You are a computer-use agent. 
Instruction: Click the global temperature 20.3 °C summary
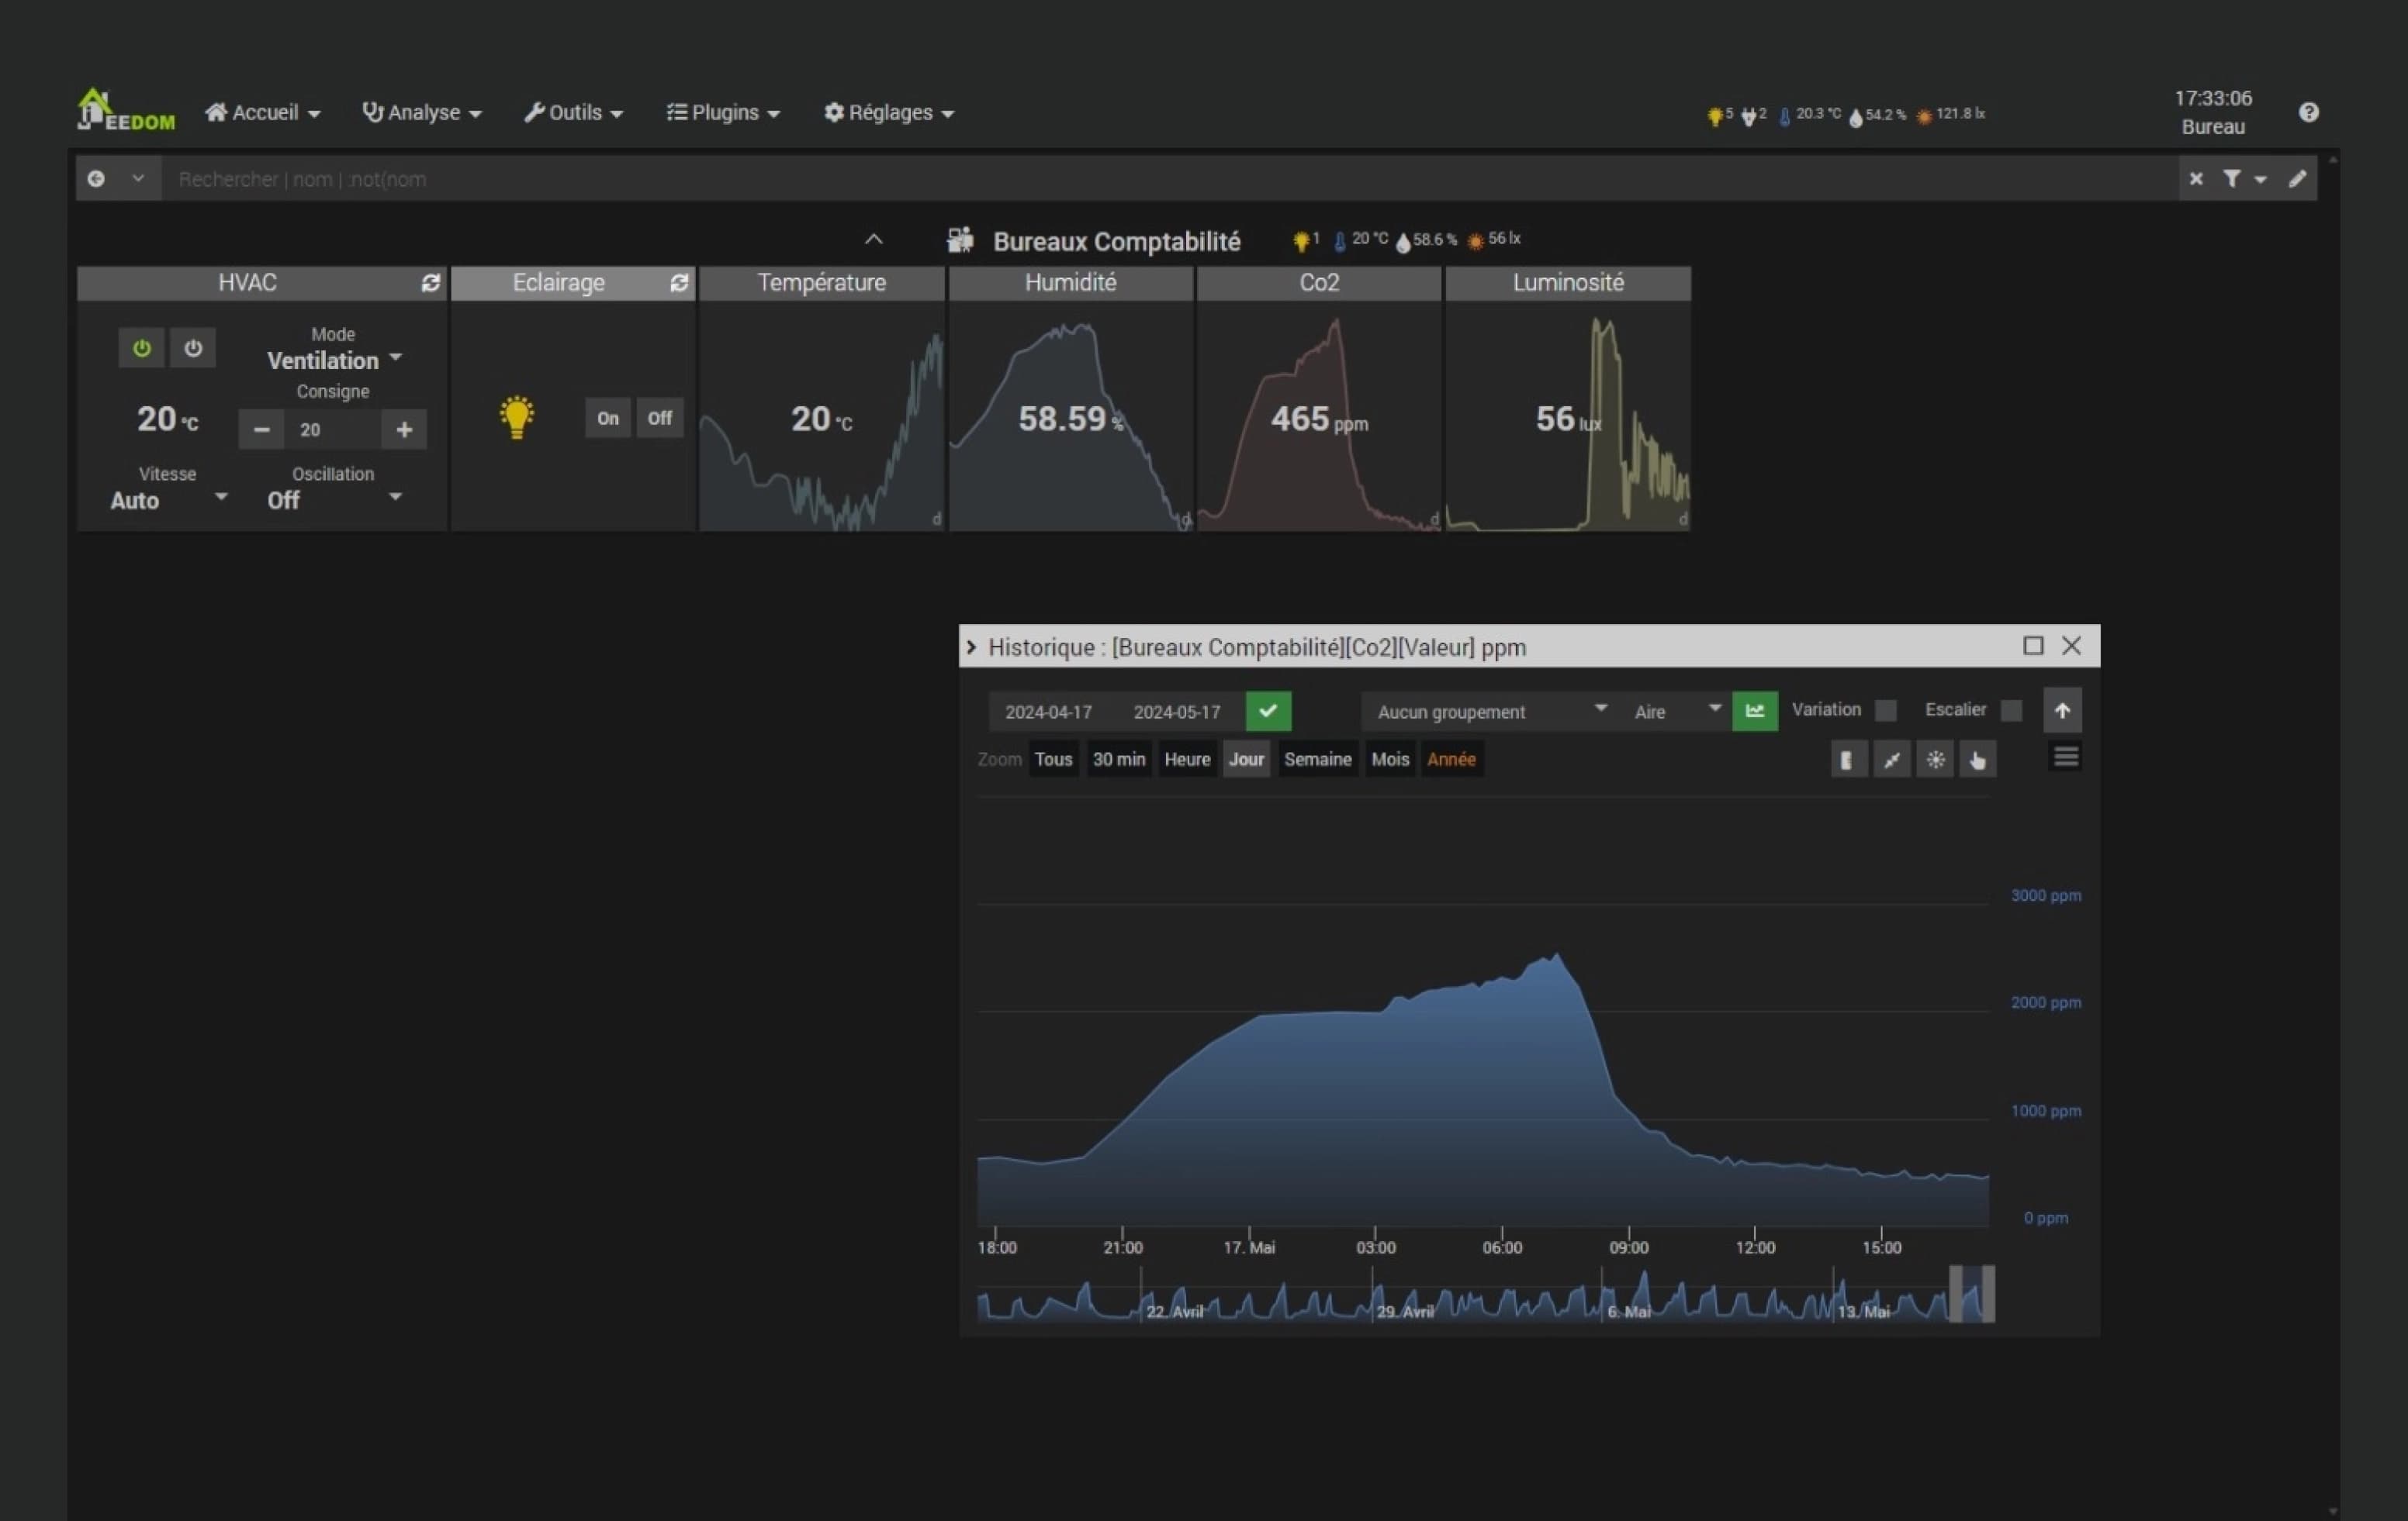[1809, 115]
